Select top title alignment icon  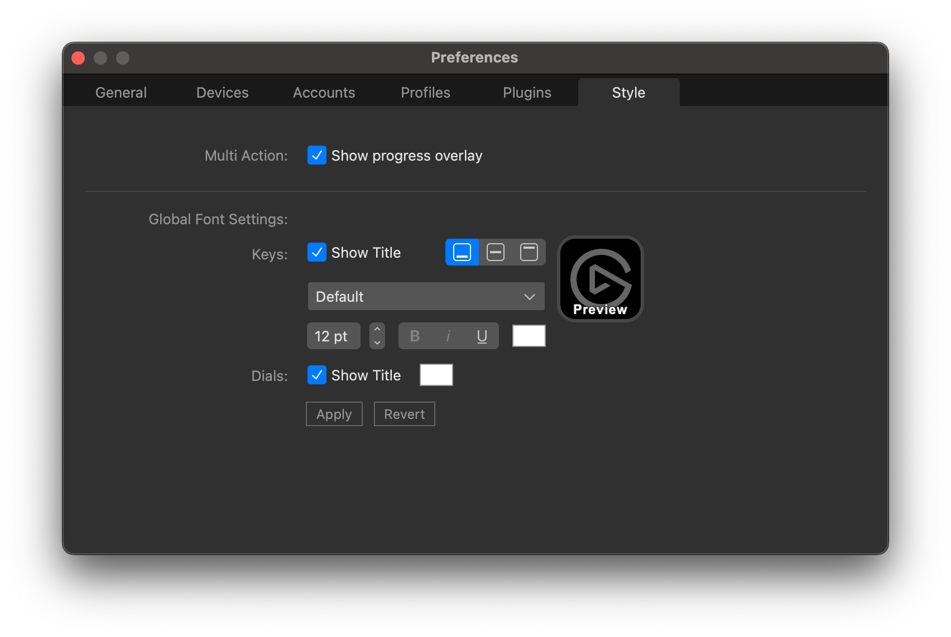[x=529, y=252]
